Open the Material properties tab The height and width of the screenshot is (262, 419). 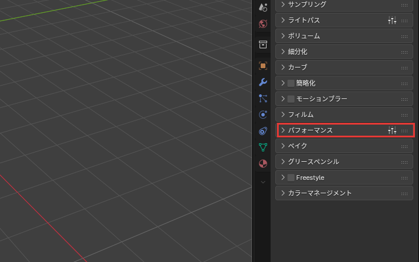point(263,164)
